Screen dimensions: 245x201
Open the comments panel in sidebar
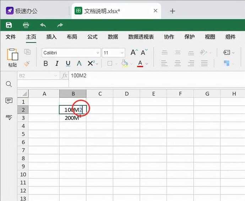pos(9,101)
